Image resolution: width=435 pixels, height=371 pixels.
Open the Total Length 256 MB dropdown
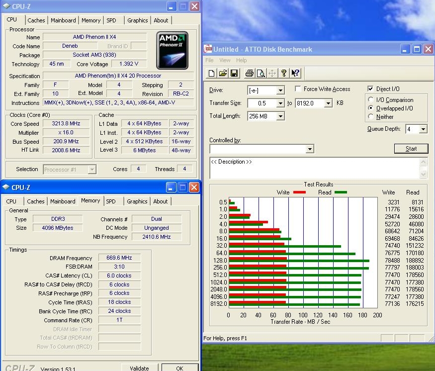(x=280, y=116)
